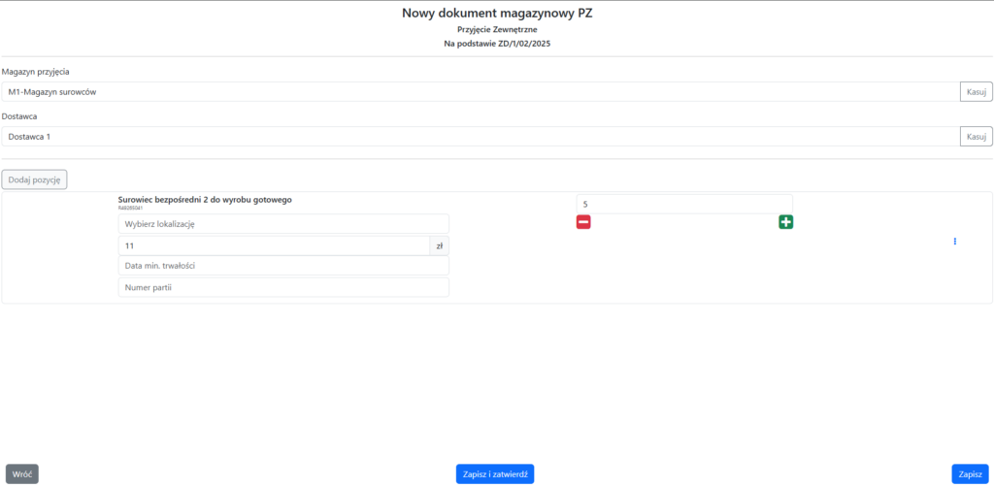Click the red minus quantity icon
The image size is (994, 487).
[x=583, y=222]
